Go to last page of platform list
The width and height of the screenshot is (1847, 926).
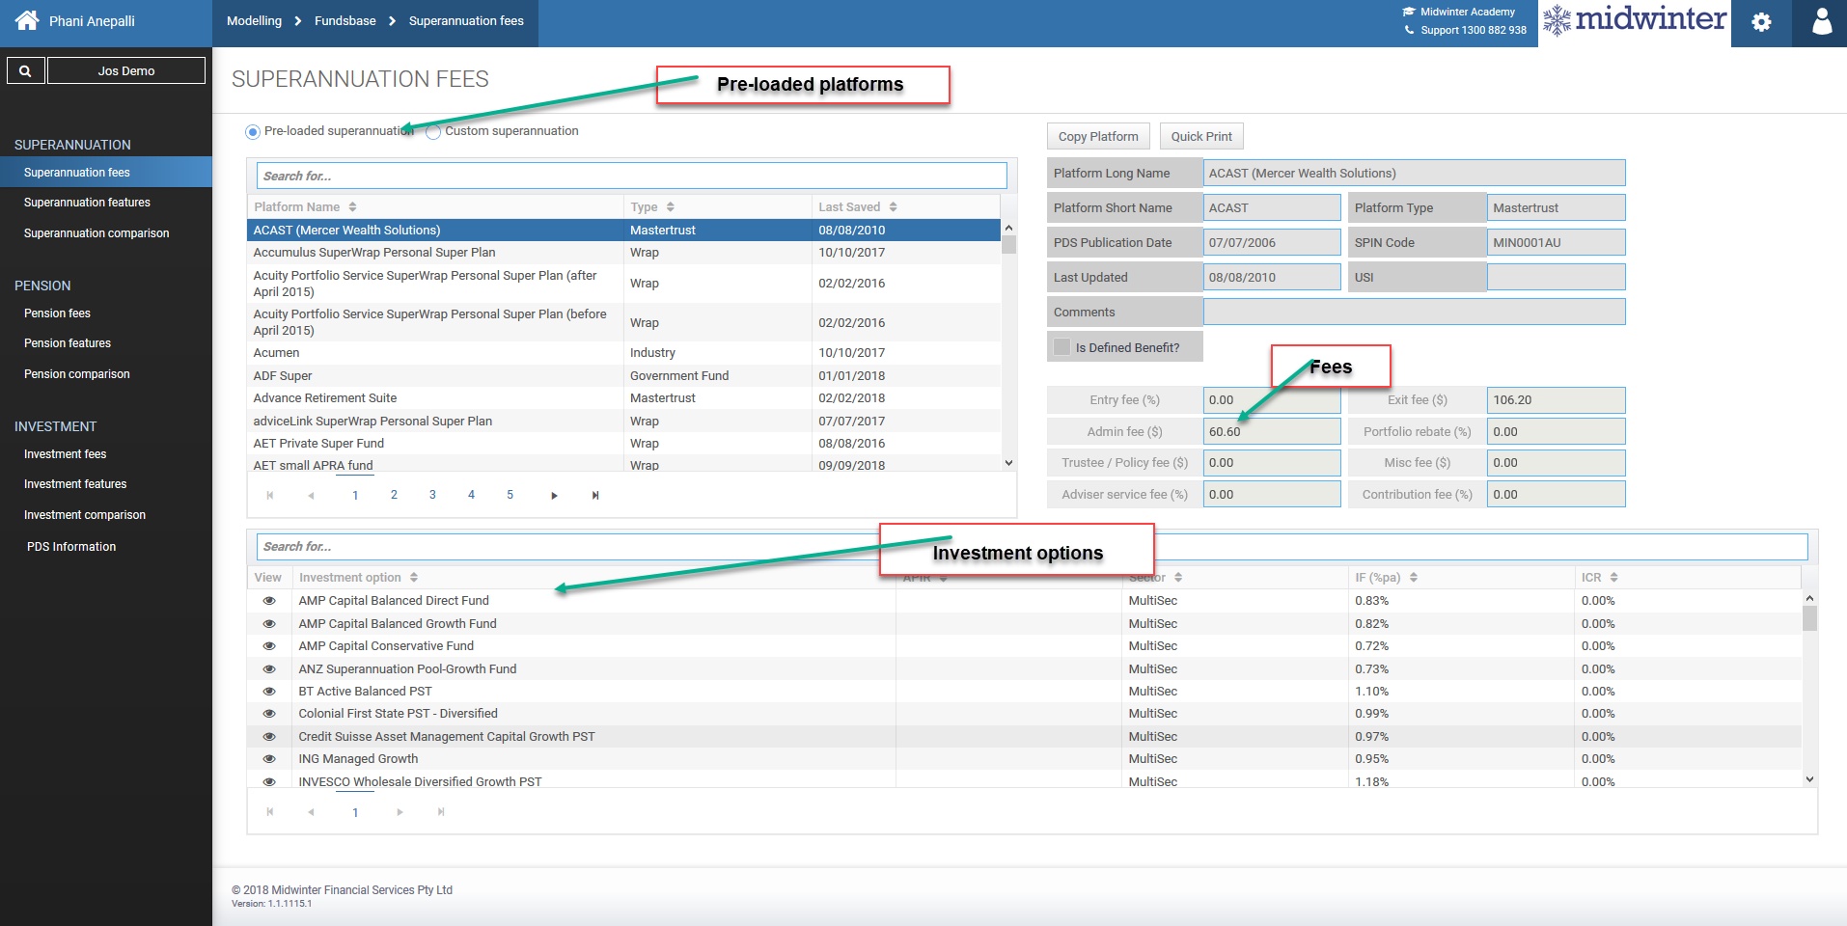click(x=595, y=495)
